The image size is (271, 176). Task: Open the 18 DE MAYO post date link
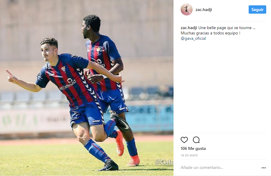pos(189,155)
